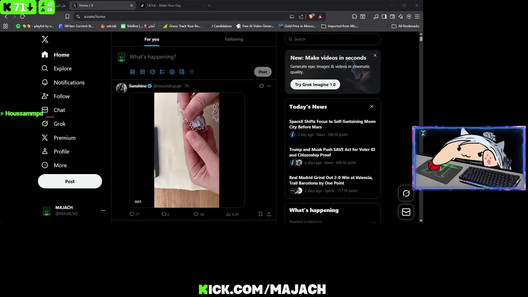The height and width of the screenshot is (297, 528).
Task: Click Try Grok Imagine 1.0 button
Action: click(315, 85)
